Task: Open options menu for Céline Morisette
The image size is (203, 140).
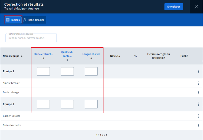Action: (x=198, y=125)
